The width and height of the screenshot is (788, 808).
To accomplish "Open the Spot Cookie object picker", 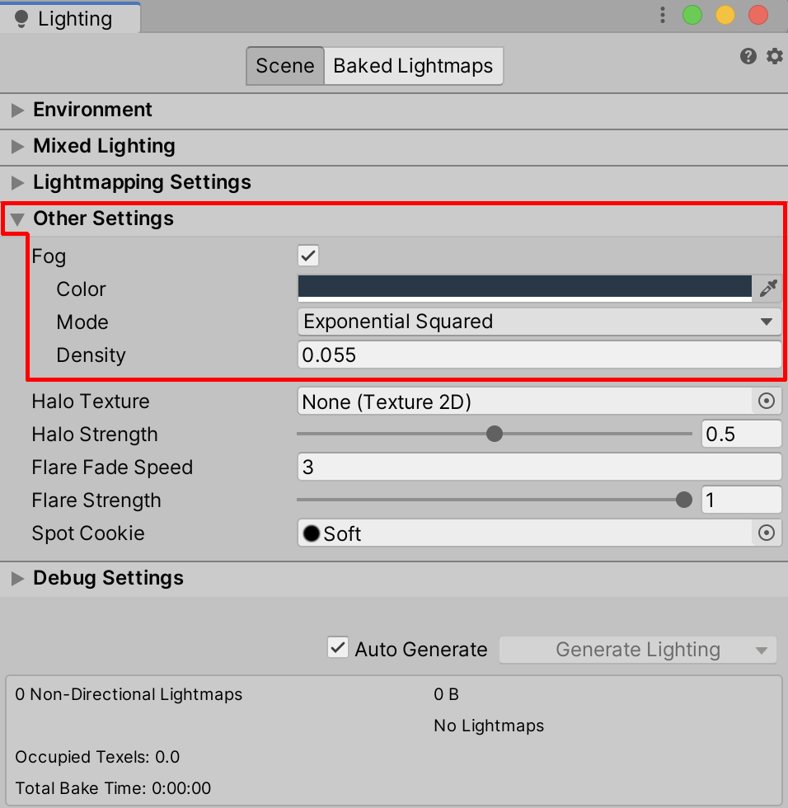I will pyautogui.click(x=767, y=533).
